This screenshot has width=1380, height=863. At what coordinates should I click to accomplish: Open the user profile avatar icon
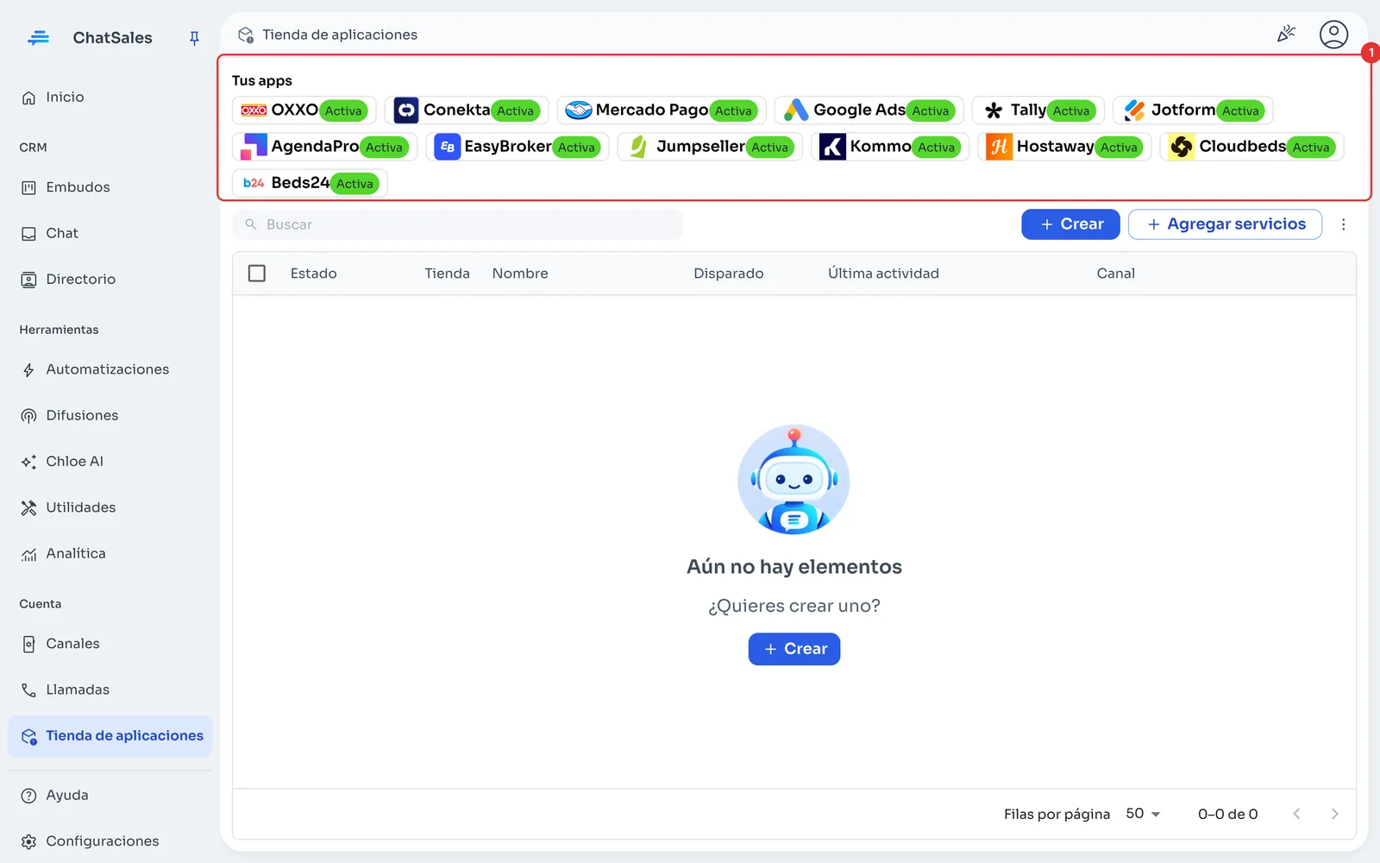point(1333,35)
